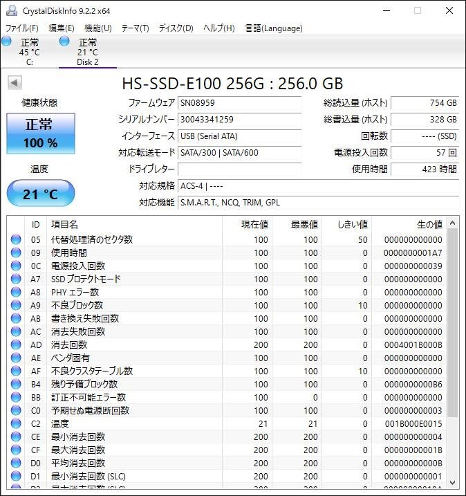
Task: Click status orb of row AD 消去回数
Action: [x=16, y=345]
